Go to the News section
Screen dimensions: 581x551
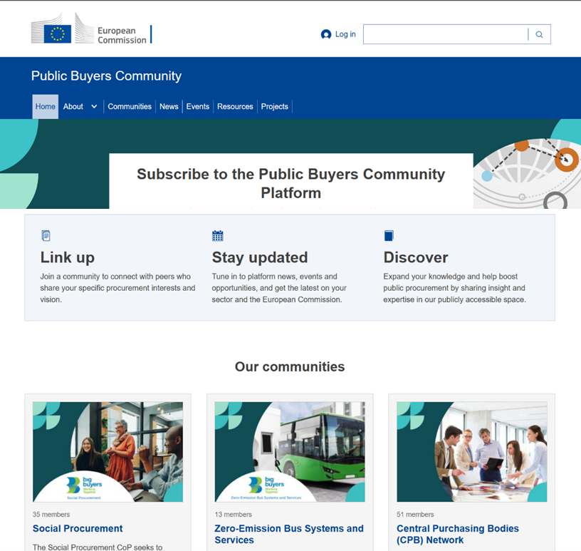tap(169, 107)
